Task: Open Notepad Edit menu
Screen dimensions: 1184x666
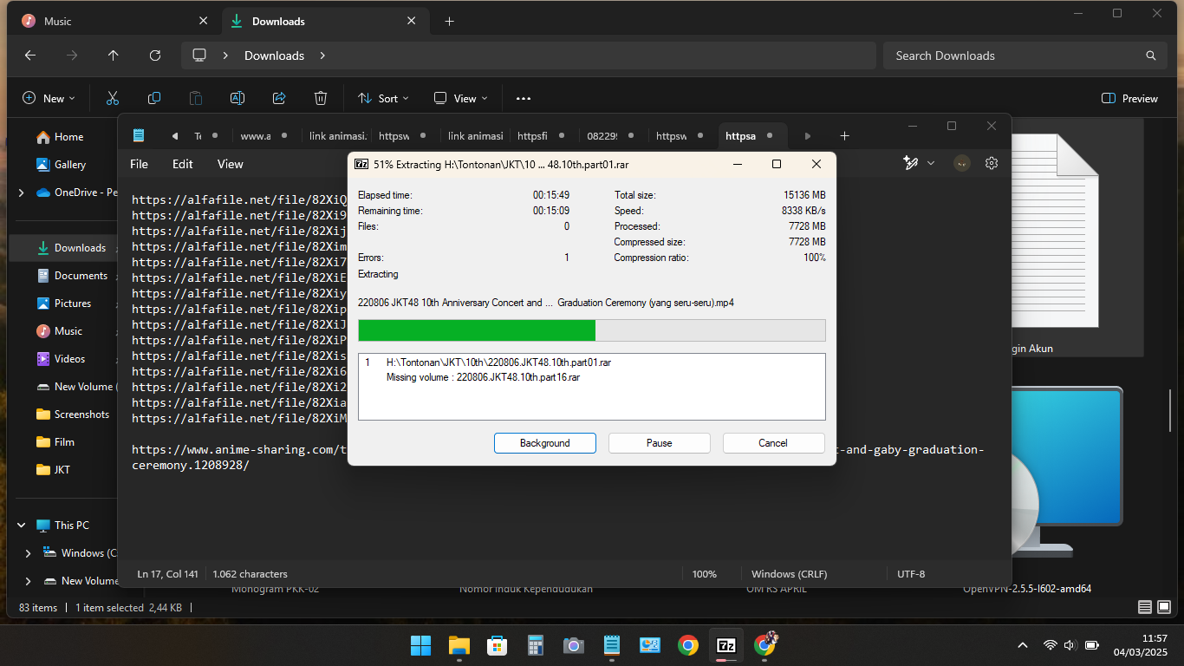Action: [182, 164]
